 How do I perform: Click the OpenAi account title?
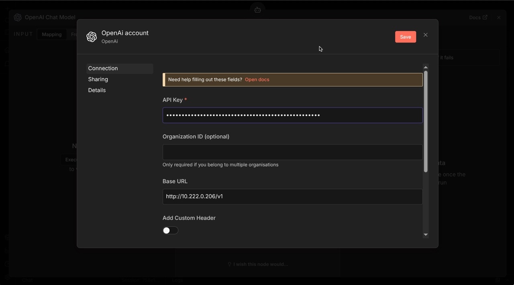point(125,33)
